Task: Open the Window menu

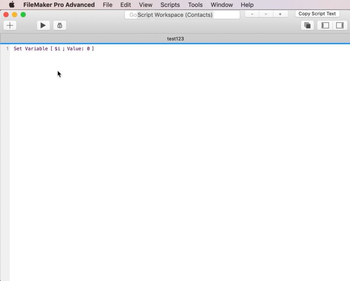Action: [x=222, y=5]
